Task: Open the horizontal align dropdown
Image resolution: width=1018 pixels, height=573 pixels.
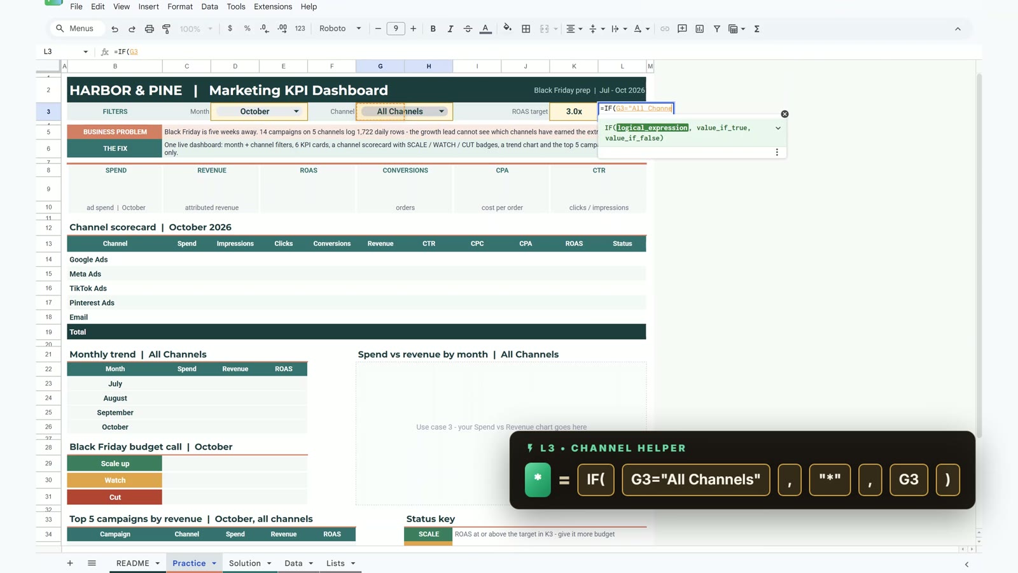Action: [x=574, y=29]
